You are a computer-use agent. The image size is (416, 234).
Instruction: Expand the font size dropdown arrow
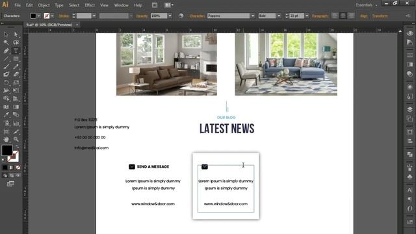pyautogui.click(x=307, y=16)
